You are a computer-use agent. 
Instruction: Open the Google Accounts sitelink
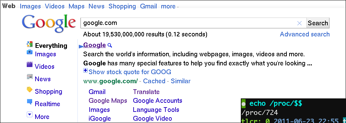[x=158, y=100]
